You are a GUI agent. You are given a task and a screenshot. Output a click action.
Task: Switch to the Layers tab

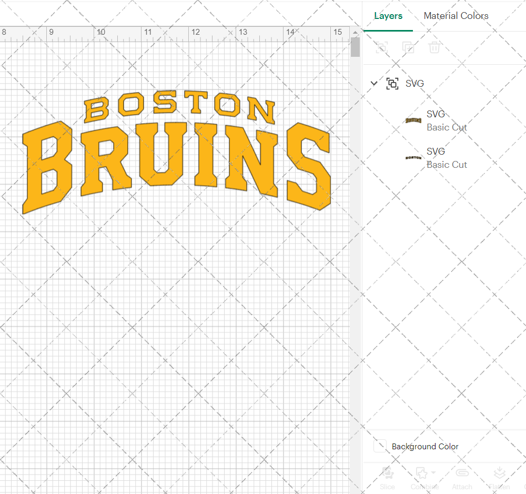coord(388,16)
